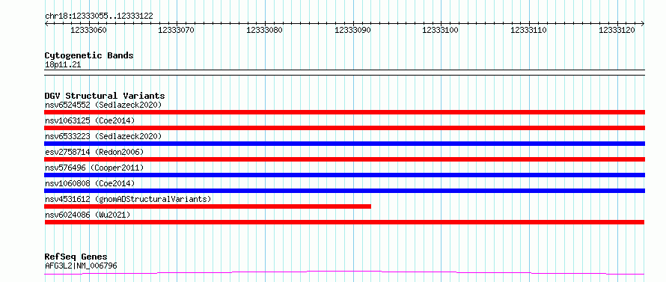The height and width of the screenshot is (282, 666).
Task: Click ruler position 12333100
Action: [x=441, y=30]
